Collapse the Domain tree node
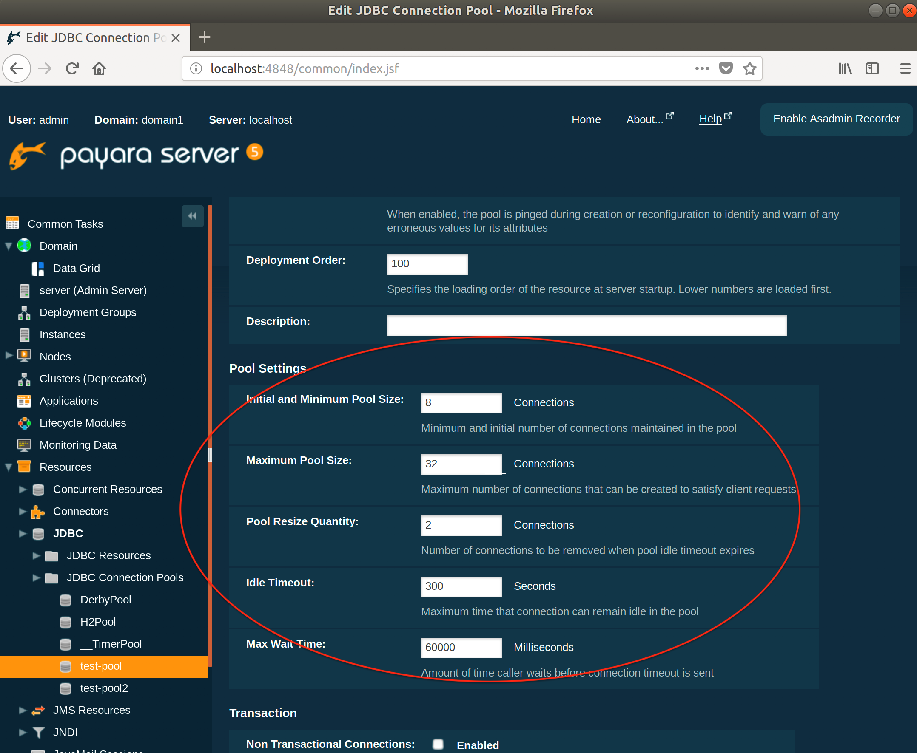The image size is (917, 753). pyautogui.click(x=8, y=246)
